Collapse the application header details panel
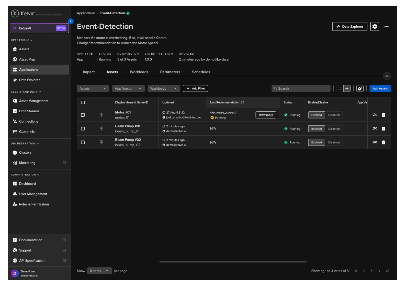405x286 pixels. click(x=387, y=76)
